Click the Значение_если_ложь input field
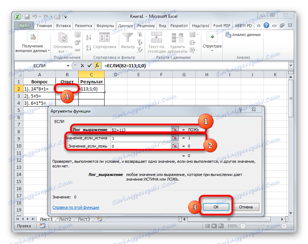The width and height of the screenshot is (308, 244). pos(141,146)
